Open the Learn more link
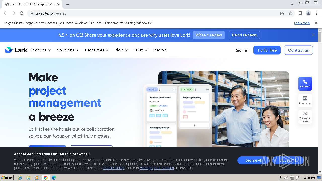322x181 pixels. [302, 23]
